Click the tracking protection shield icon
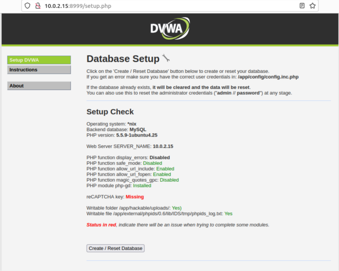The width and height of the screenshot is (339, 271). (27, 6)
